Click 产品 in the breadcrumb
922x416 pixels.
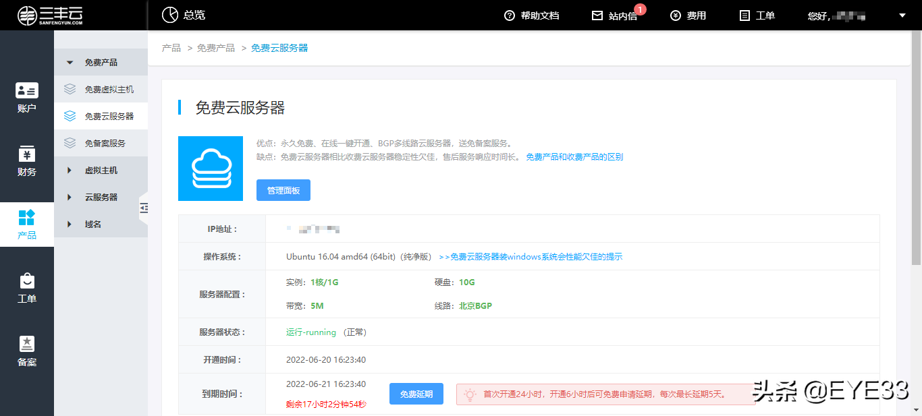171,48
